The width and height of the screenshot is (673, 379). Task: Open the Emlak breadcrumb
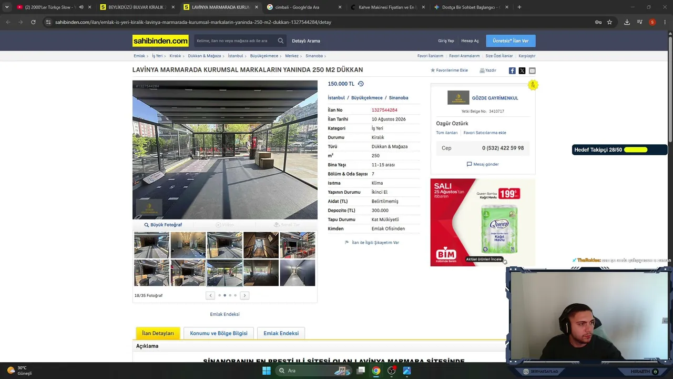(139, 56)
